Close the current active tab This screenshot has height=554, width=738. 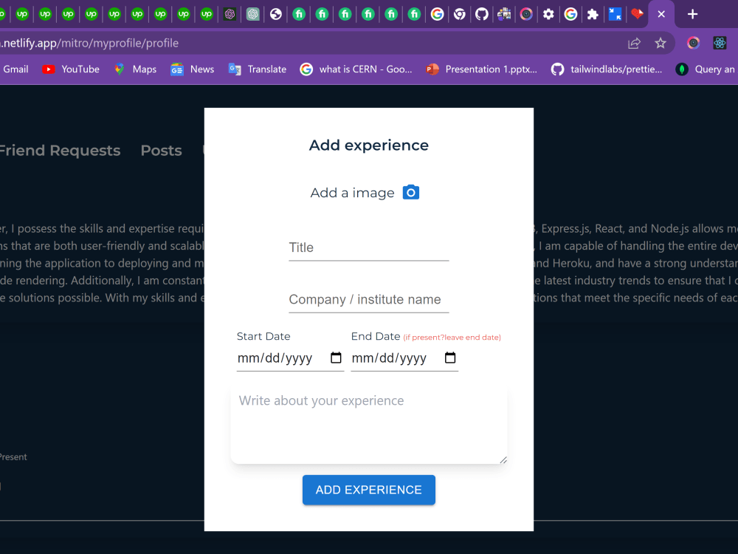coord(661,14)
